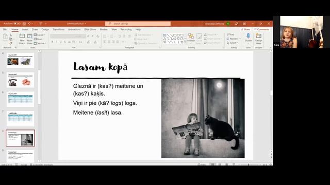Click the Numbering list icon

coord(112,36)
